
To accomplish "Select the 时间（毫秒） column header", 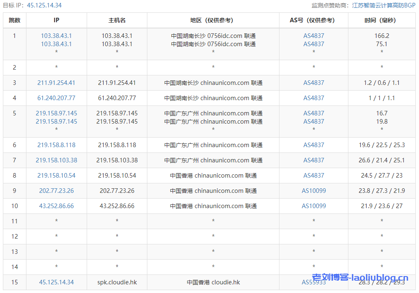I will pyautogui.click(x=381, y=20).
